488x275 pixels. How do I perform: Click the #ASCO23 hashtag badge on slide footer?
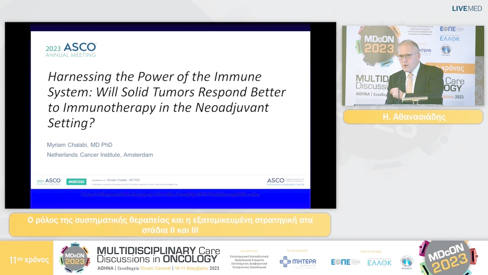76,181
